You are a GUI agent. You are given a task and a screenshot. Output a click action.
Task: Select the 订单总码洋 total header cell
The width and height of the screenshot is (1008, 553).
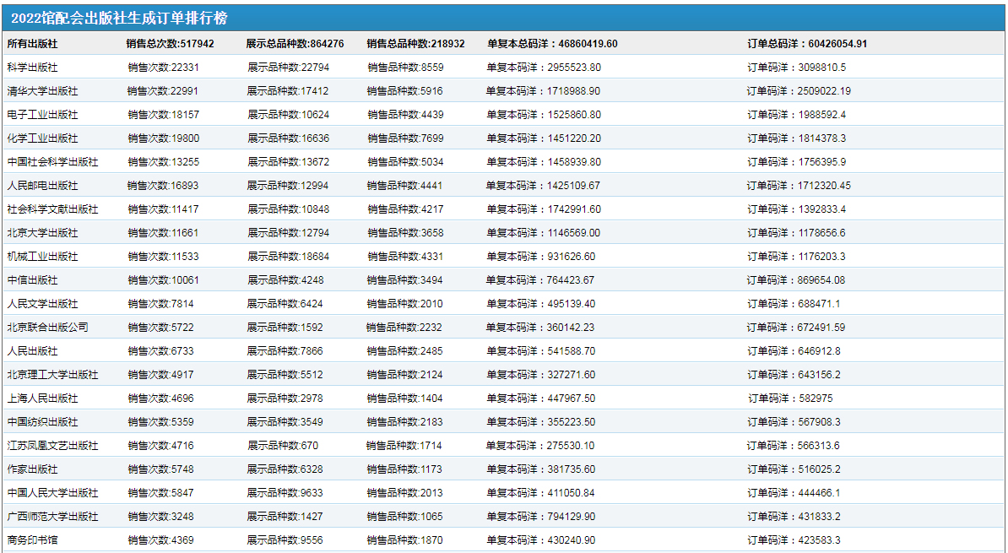click(807, 44)
